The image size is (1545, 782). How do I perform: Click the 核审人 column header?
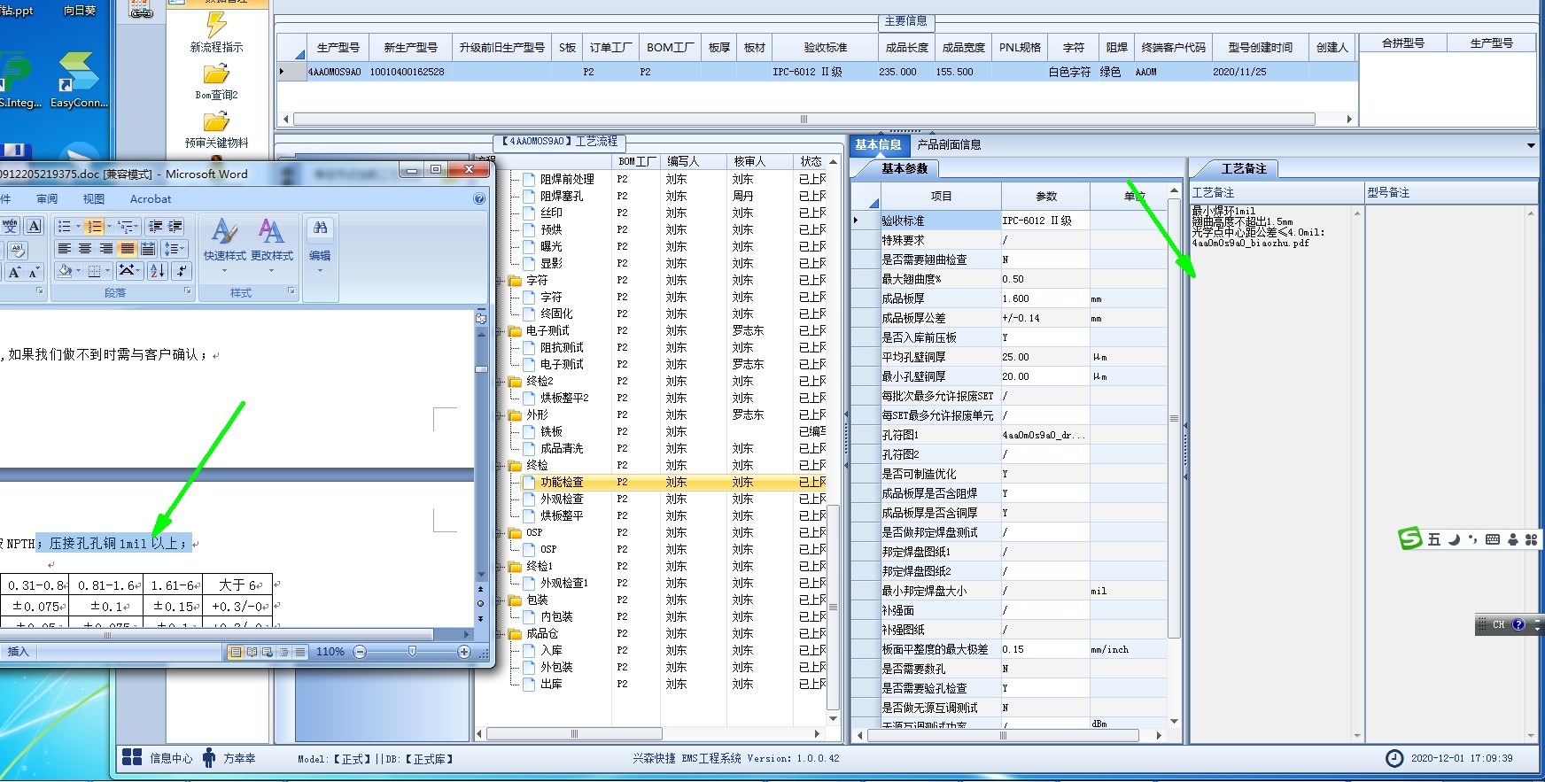pos(749,161)
